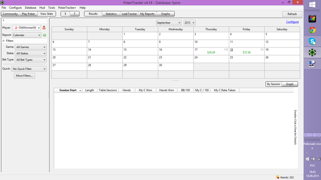
Task: Open the colorful puzzle app icon on the sidebar
Action: pyautogui.click(x=312, y=19)
